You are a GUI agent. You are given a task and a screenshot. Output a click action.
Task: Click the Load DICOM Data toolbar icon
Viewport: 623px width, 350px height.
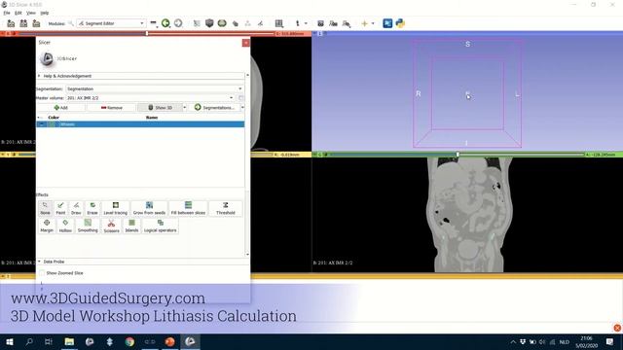(x=23, y=23)
